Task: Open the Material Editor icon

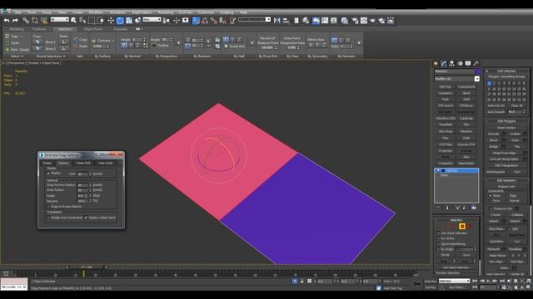Action: pos(344,21)
